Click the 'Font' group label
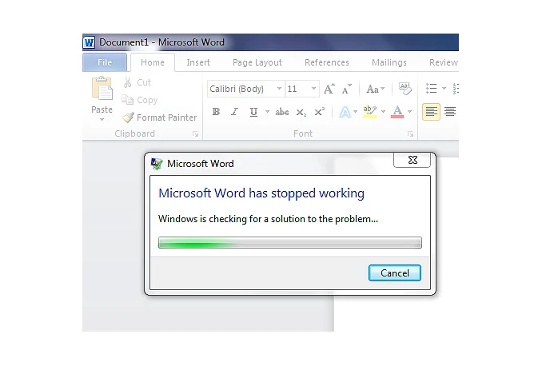542x366 pixels. (x=303, y=133)
